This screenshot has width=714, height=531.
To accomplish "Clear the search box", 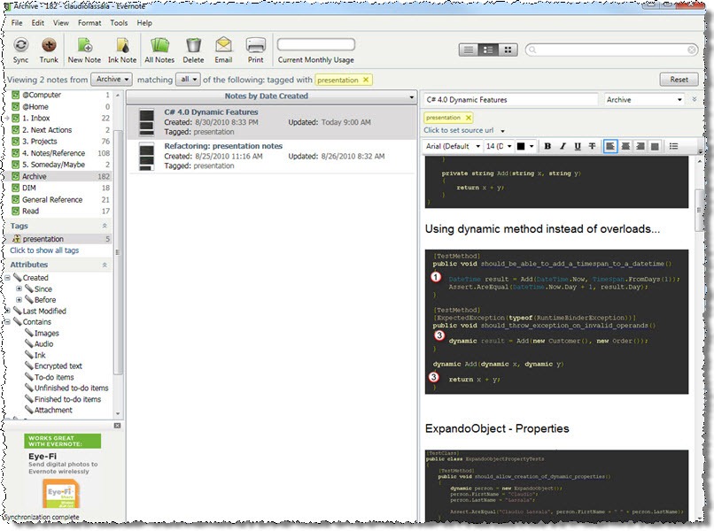I will click(691, 50).
